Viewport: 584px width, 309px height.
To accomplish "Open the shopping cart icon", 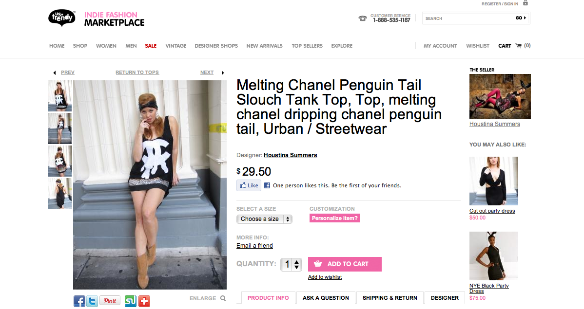I will 518,46.
